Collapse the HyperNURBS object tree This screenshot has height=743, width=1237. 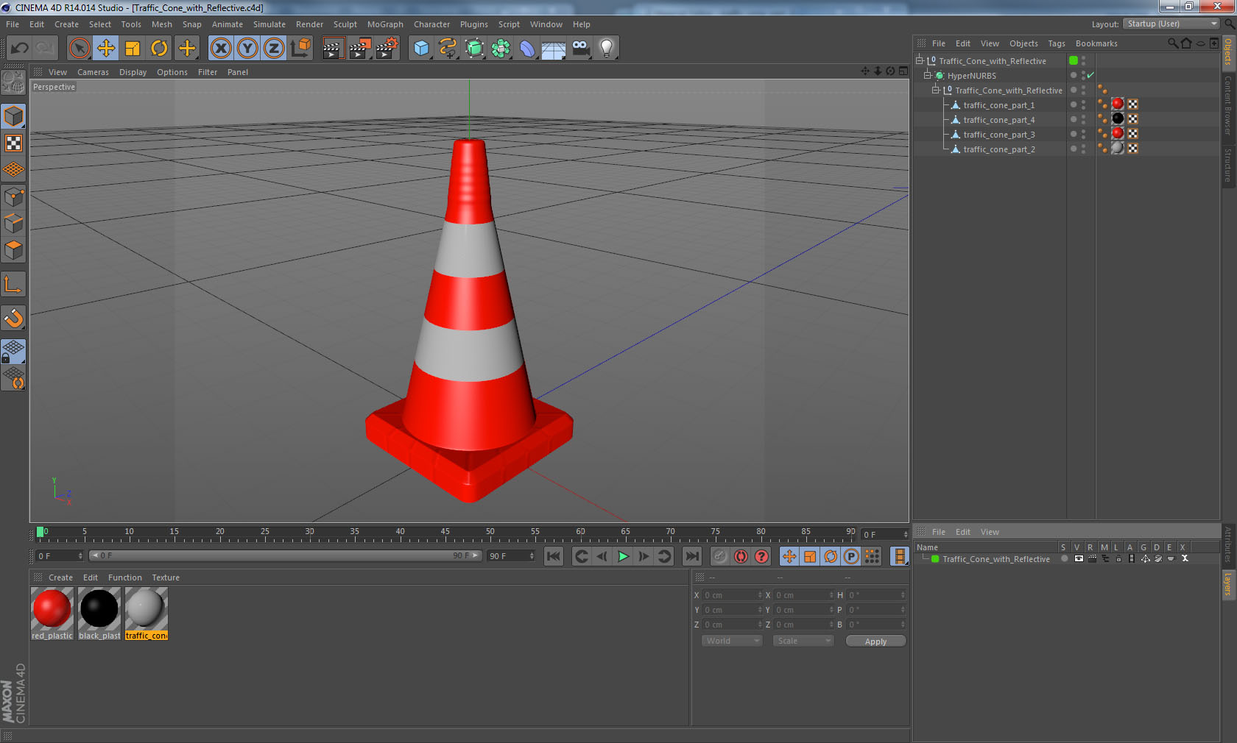(928, 76)
